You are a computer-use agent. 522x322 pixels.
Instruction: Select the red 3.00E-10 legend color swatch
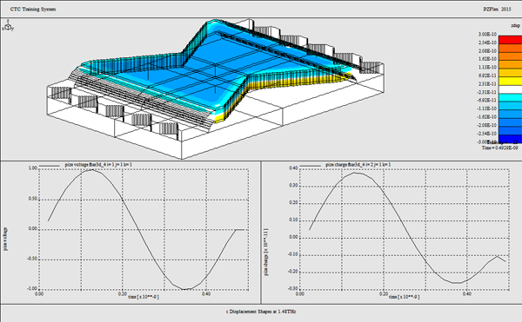pos(510,40)
